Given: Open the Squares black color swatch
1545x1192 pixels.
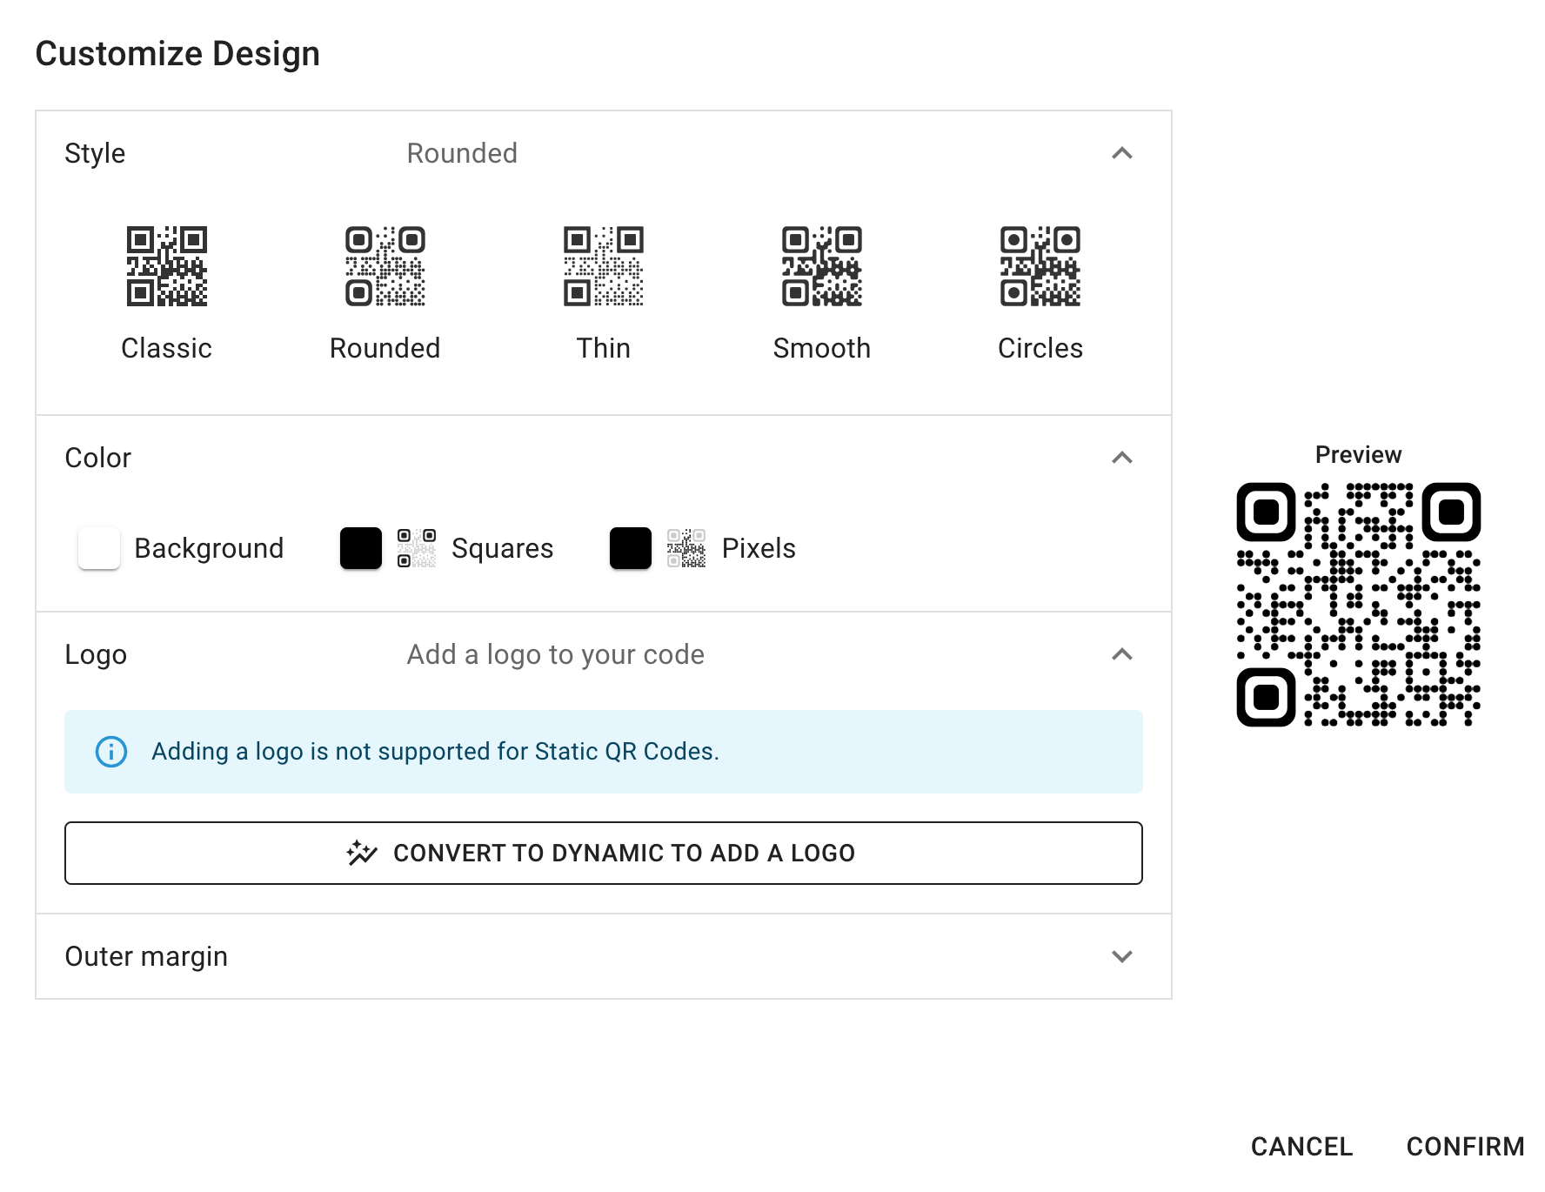Looking at the screenshot, I should [x=361, y=548].
